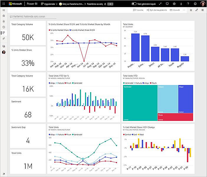Screen dimensions: 207x177
Task: Open Favorites star in left navigation
Action: tap(4, 21)
